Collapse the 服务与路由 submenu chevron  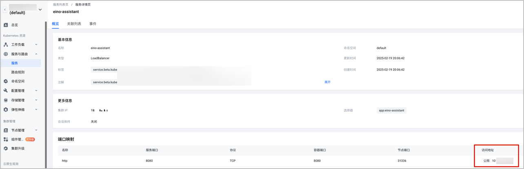tap(36, 54)
